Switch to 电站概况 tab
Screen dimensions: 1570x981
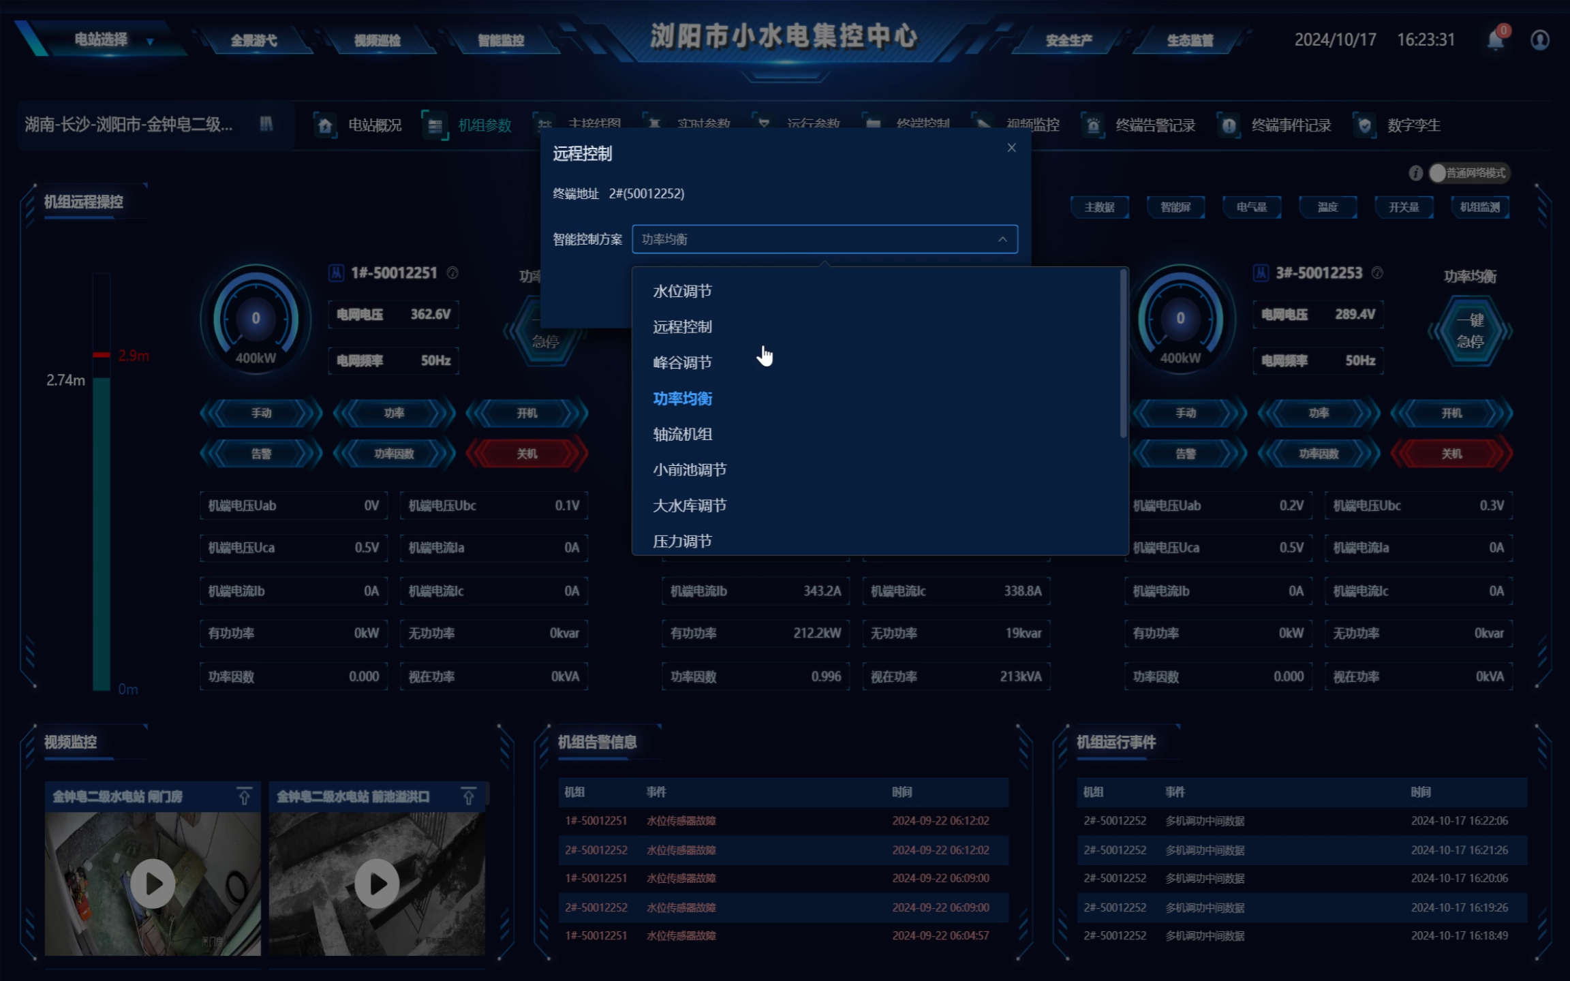click(374, 125)
